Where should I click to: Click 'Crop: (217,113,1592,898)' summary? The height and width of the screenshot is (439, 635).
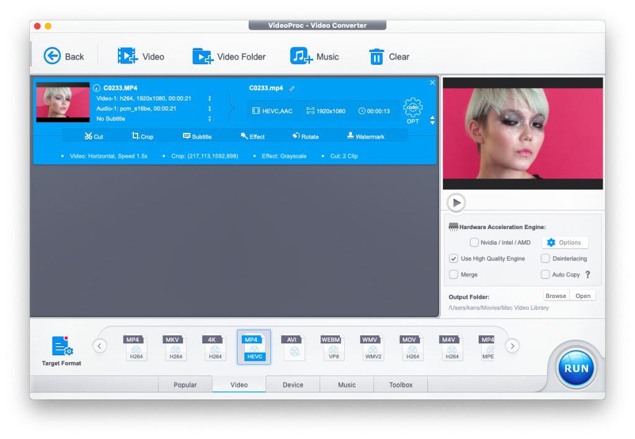(205, 156)
